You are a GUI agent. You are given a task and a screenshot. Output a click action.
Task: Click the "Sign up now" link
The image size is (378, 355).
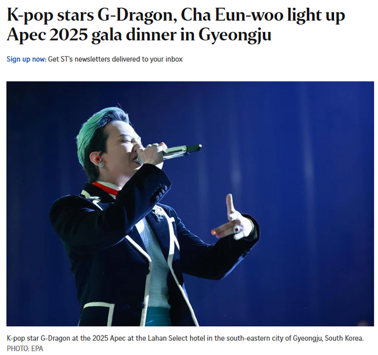click(26, 59)
